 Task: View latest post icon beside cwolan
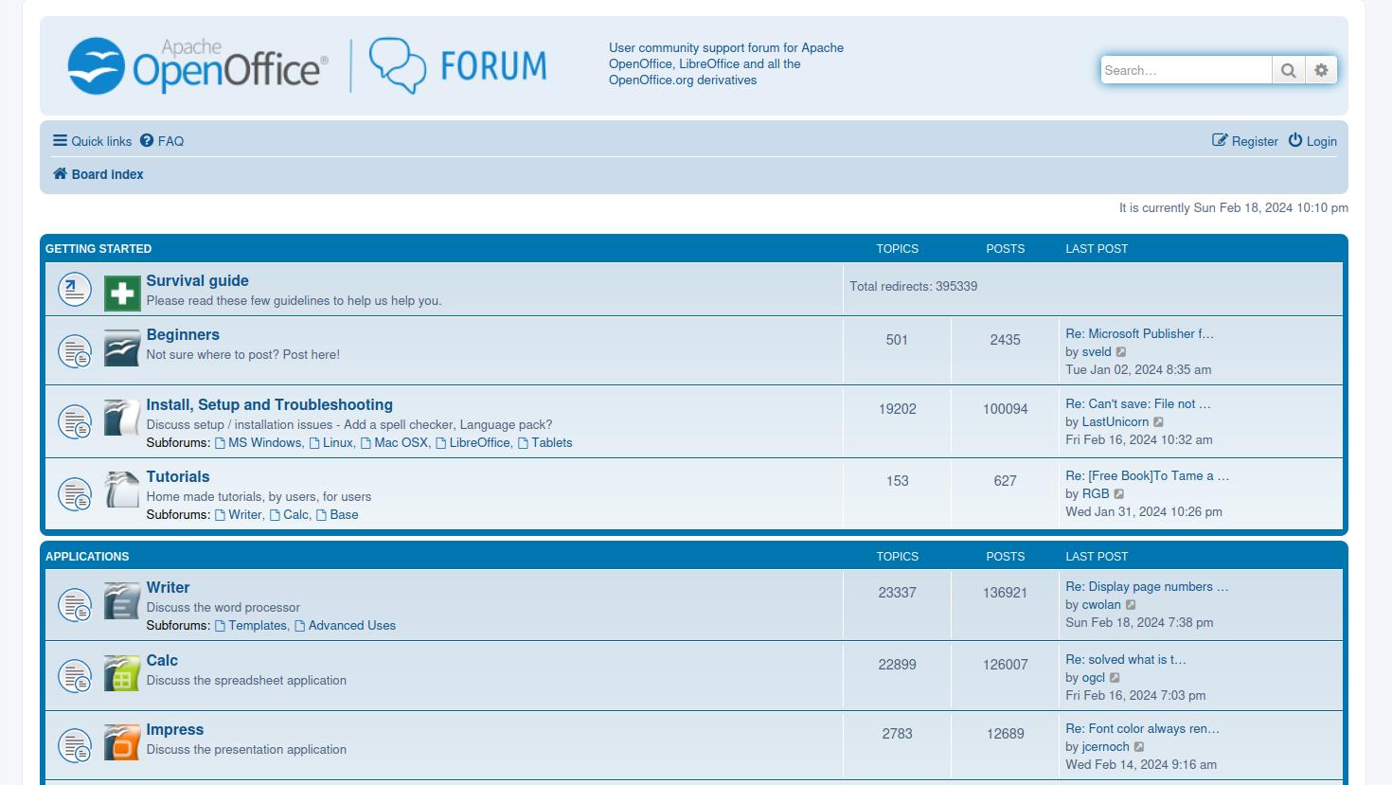click(x=1131, y=605)
